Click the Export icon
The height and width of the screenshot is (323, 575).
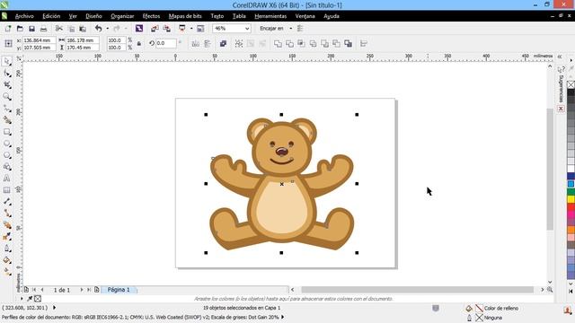[x=167, y=29]
